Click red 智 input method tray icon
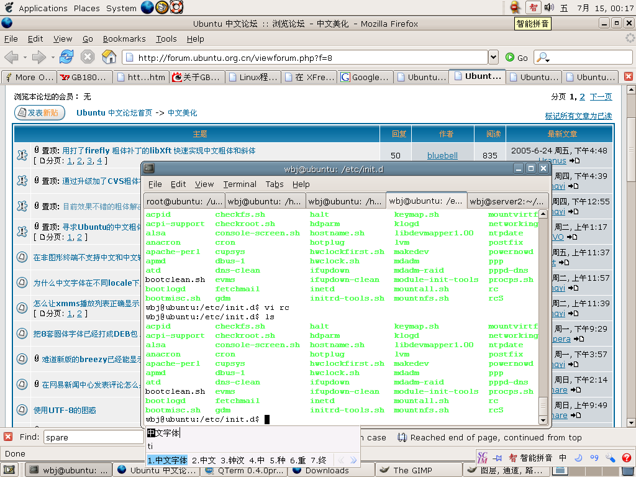Viewport: 636px width, 477px height. pyautogui.click(x=533, y=7)
